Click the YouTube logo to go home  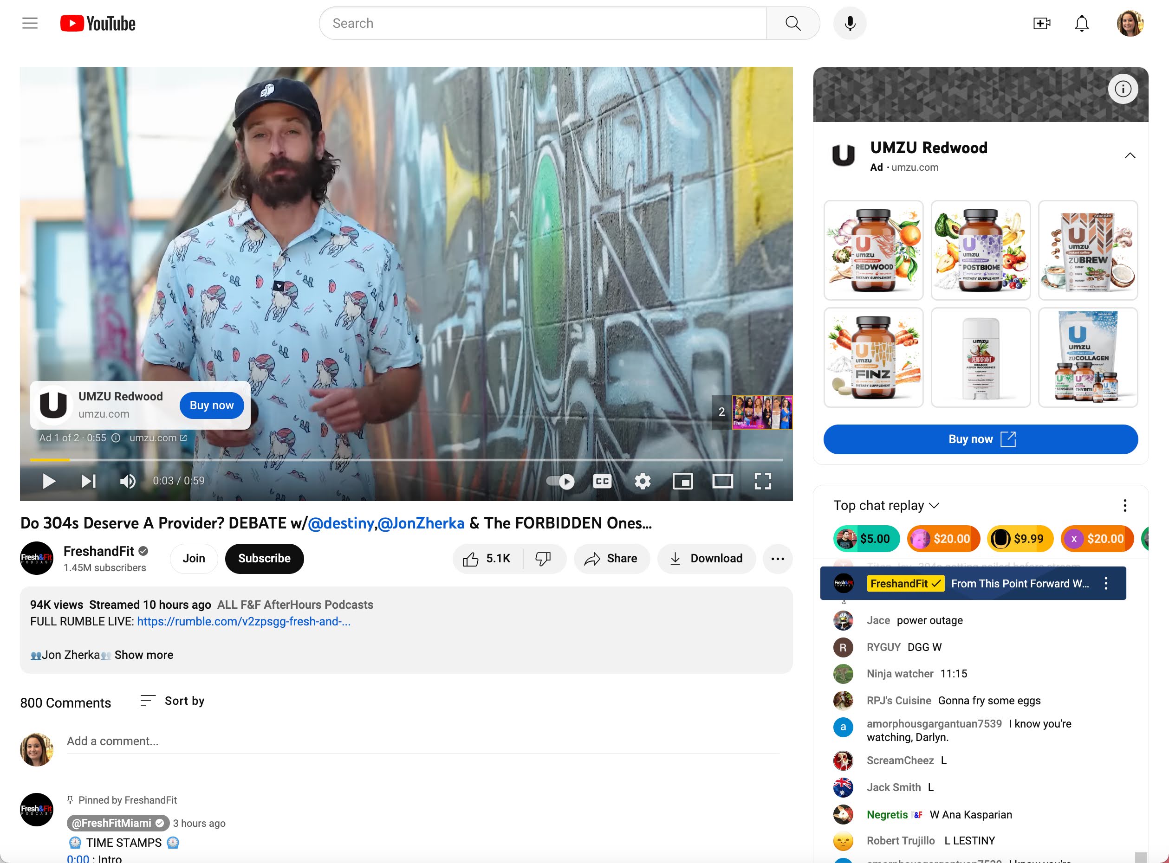click(x=97, y=23)
